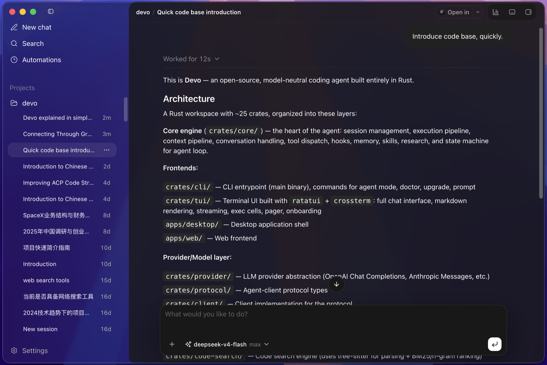
Task: Open the Open in dropdown arrow
Action: (x=478, y=12)
